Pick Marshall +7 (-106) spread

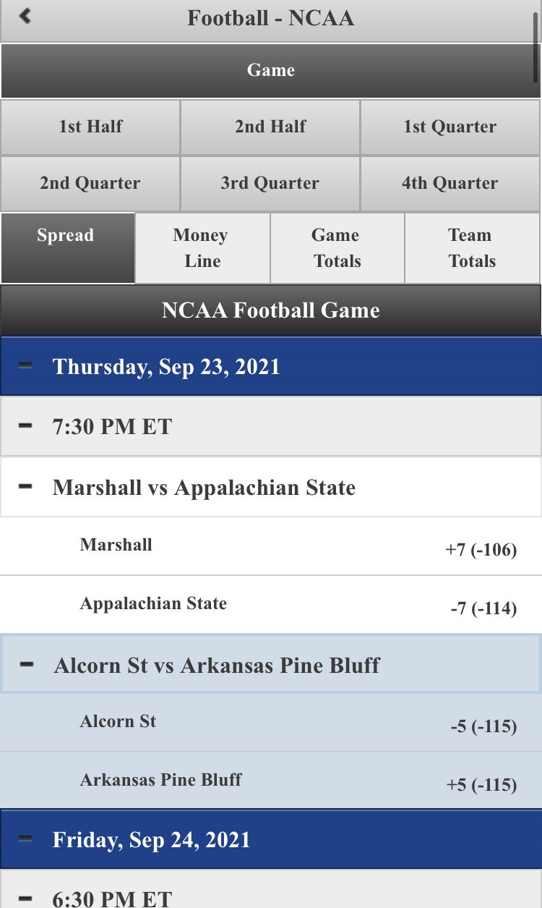point(481,550)
